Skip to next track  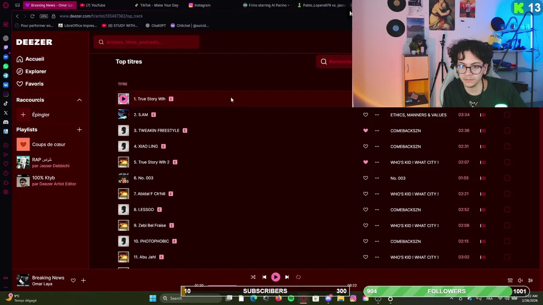pyautogui.click(x=287, y=277)
